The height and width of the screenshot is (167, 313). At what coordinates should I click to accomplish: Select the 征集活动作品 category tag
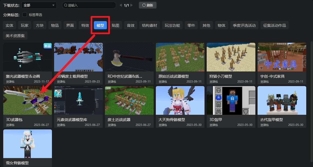point(275,25)
